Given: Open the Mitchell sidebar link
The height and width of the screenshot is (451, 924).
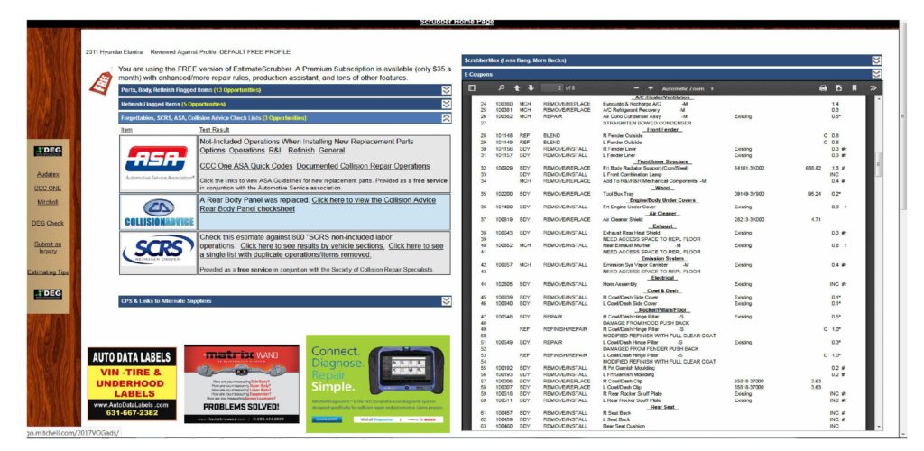Looking at the screenshot, I should point(48,202).
